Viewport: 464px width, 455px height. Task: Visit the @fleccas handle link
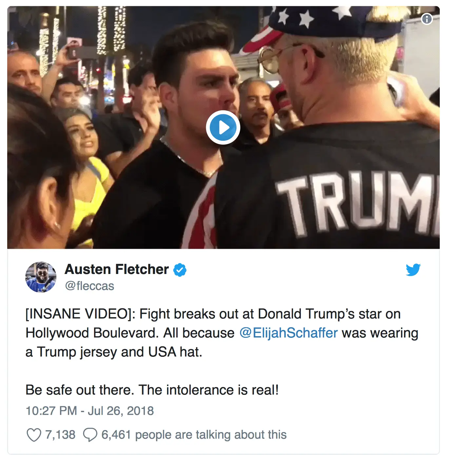click(89, 286)
